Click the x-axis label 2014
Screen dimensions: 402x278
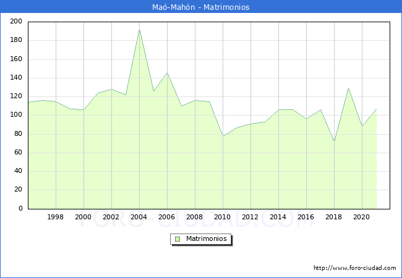coord(278,217)
